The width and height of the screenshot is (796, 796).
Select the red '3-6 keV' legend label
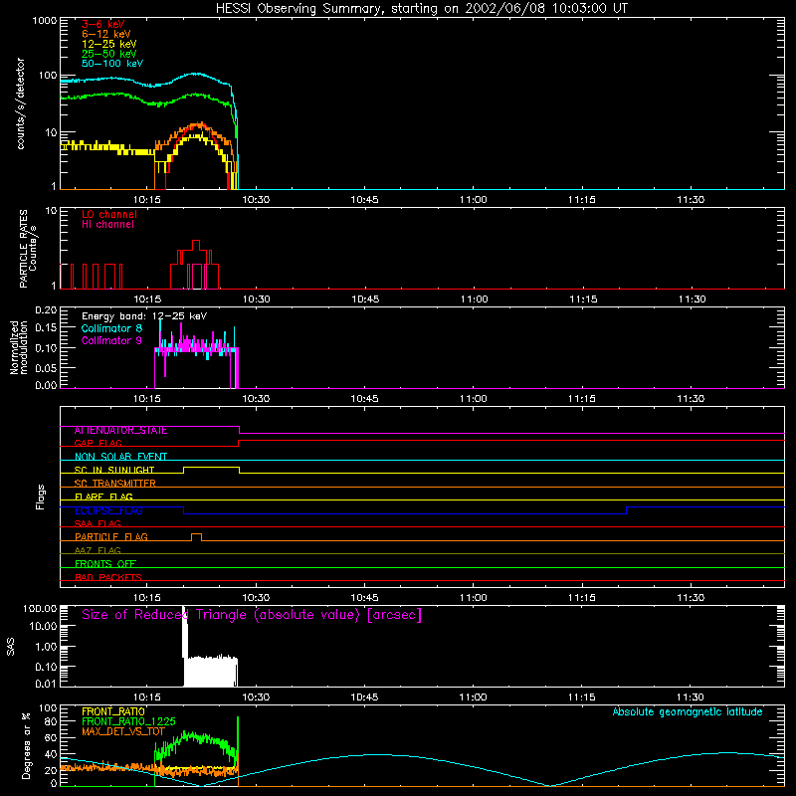pos(103,24)
